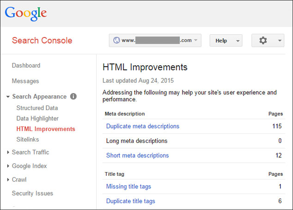
Task: Open the Duplicate title tags link
Action: 131,201
